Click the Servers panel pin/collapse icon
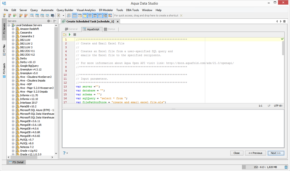The image size is (290, 171). (x=55, y=21)
